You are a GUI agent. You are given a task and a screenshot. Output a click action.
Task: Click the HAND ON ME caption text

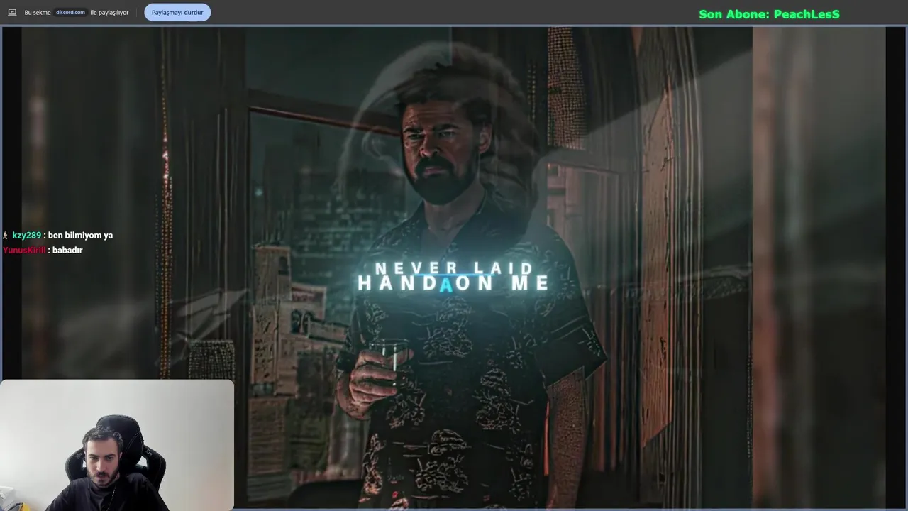pos(453,283)
